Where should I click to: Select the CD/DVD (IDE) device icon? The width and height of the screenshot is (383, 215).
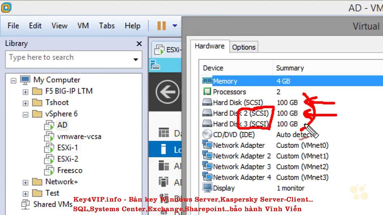point(207,134)
